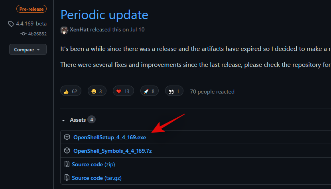Toggle the eyes reaction showing 1
This screenshot has height=189, width=331.
(x=174, y=91)
